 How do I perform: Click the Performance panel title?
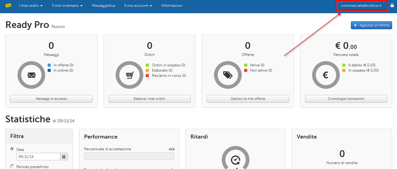[x=101, y=137]
